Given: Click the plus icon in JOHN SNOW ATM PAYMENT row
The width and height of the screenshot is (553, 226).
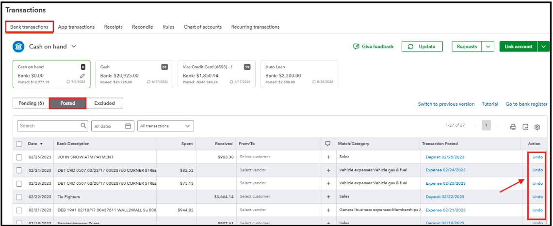Looking at the screenshot, I should (328, 157).
